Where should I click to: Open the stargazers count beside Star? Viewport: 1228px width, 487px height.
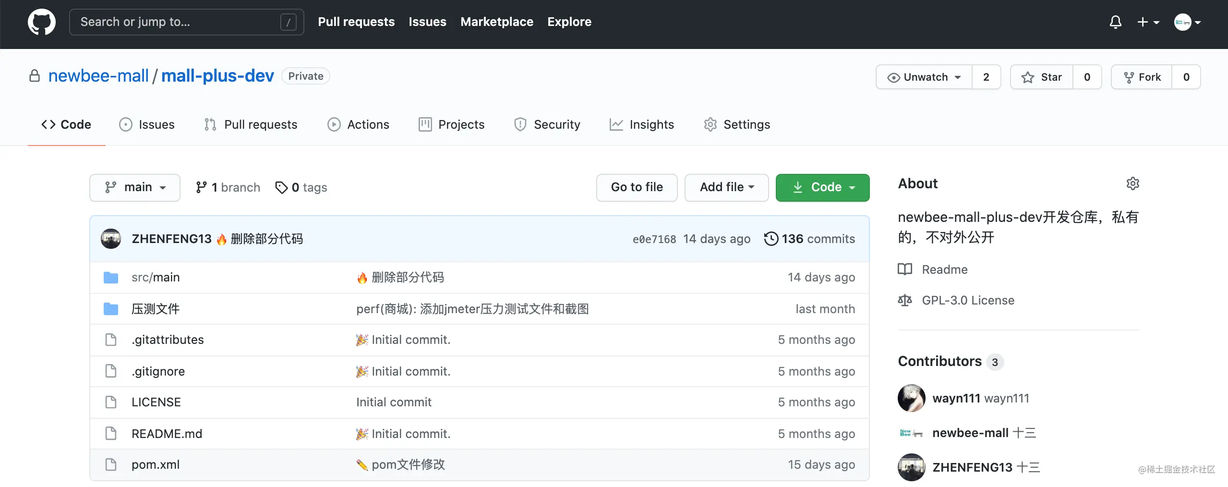point(1087,77)
